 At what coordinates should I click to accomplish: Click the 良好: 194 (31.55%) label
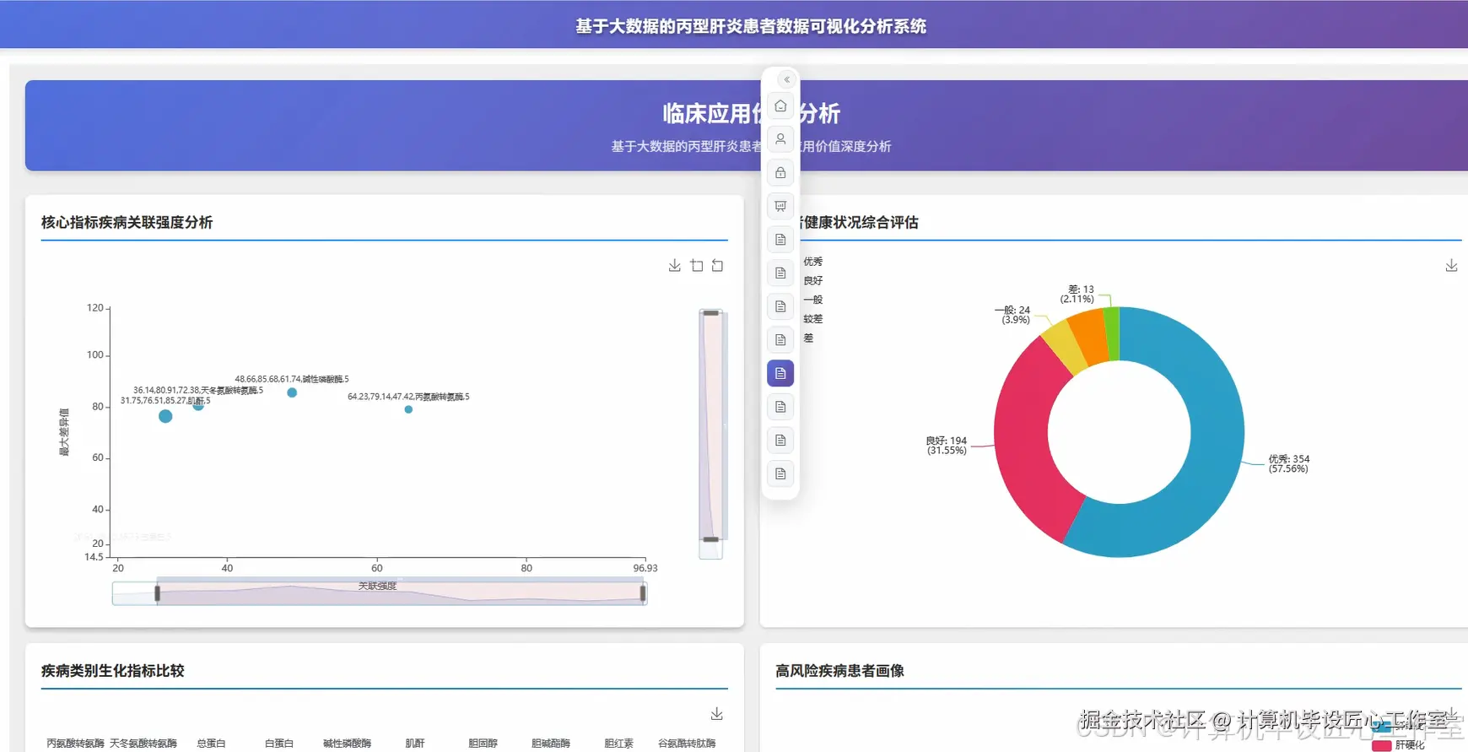point(947,446)
